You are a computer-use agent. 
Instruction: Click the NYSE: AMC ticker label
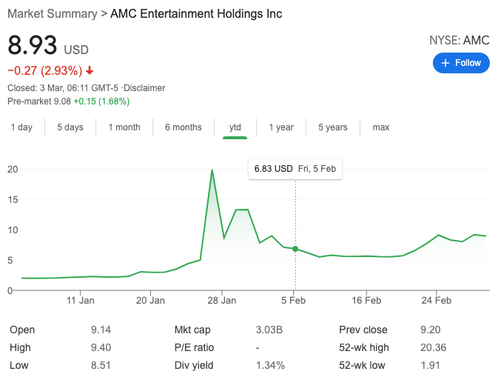(460, 41)
